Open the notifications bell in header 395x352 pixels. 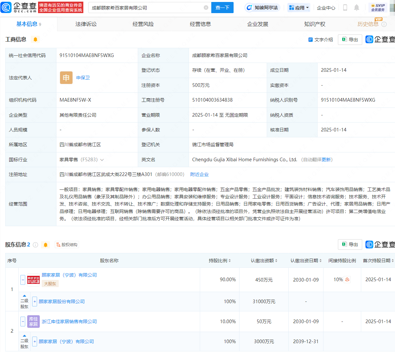point(357,8)
